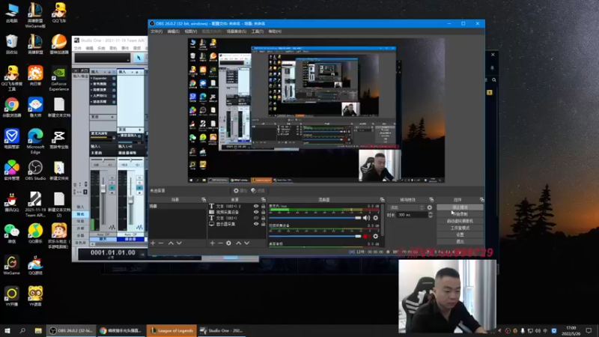Toggle lock on 文本 (GDI+) 2 source
The image size is (599, 337).
coord(263,207)
